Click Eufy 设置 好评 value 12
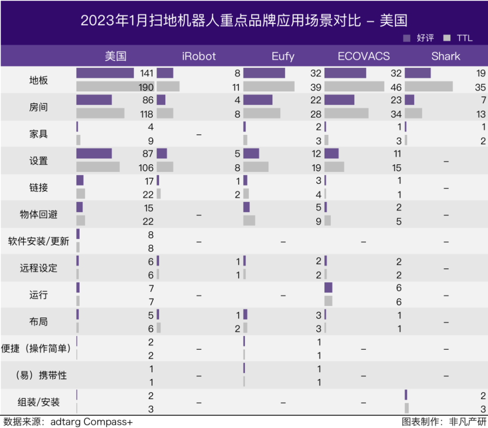This screenshot has width=488, height=428. (316, 153)
